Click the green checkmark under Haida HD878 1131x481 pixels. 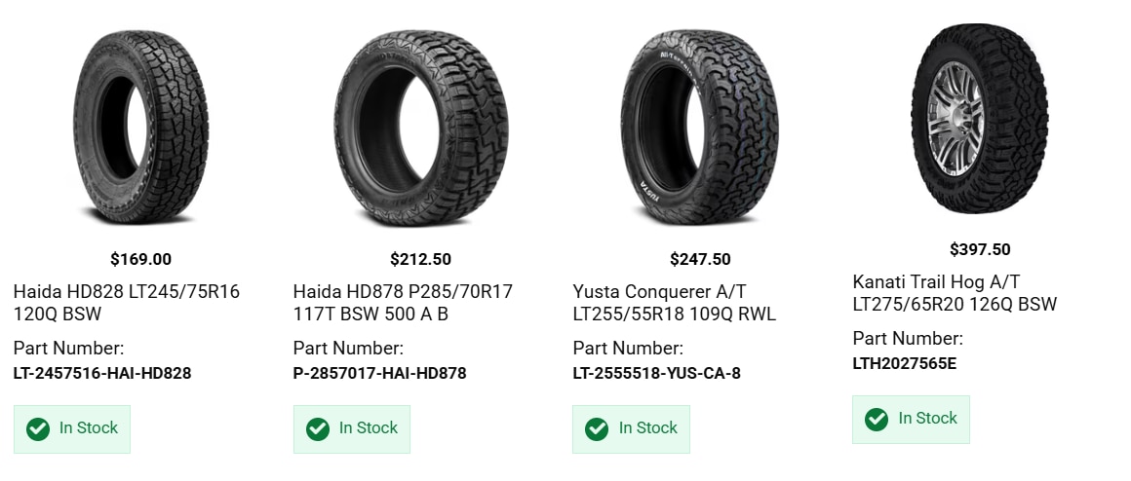pos(318,429)
